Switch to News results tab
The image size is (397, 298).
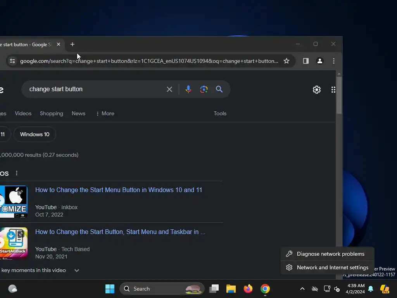tap(78, 114)
